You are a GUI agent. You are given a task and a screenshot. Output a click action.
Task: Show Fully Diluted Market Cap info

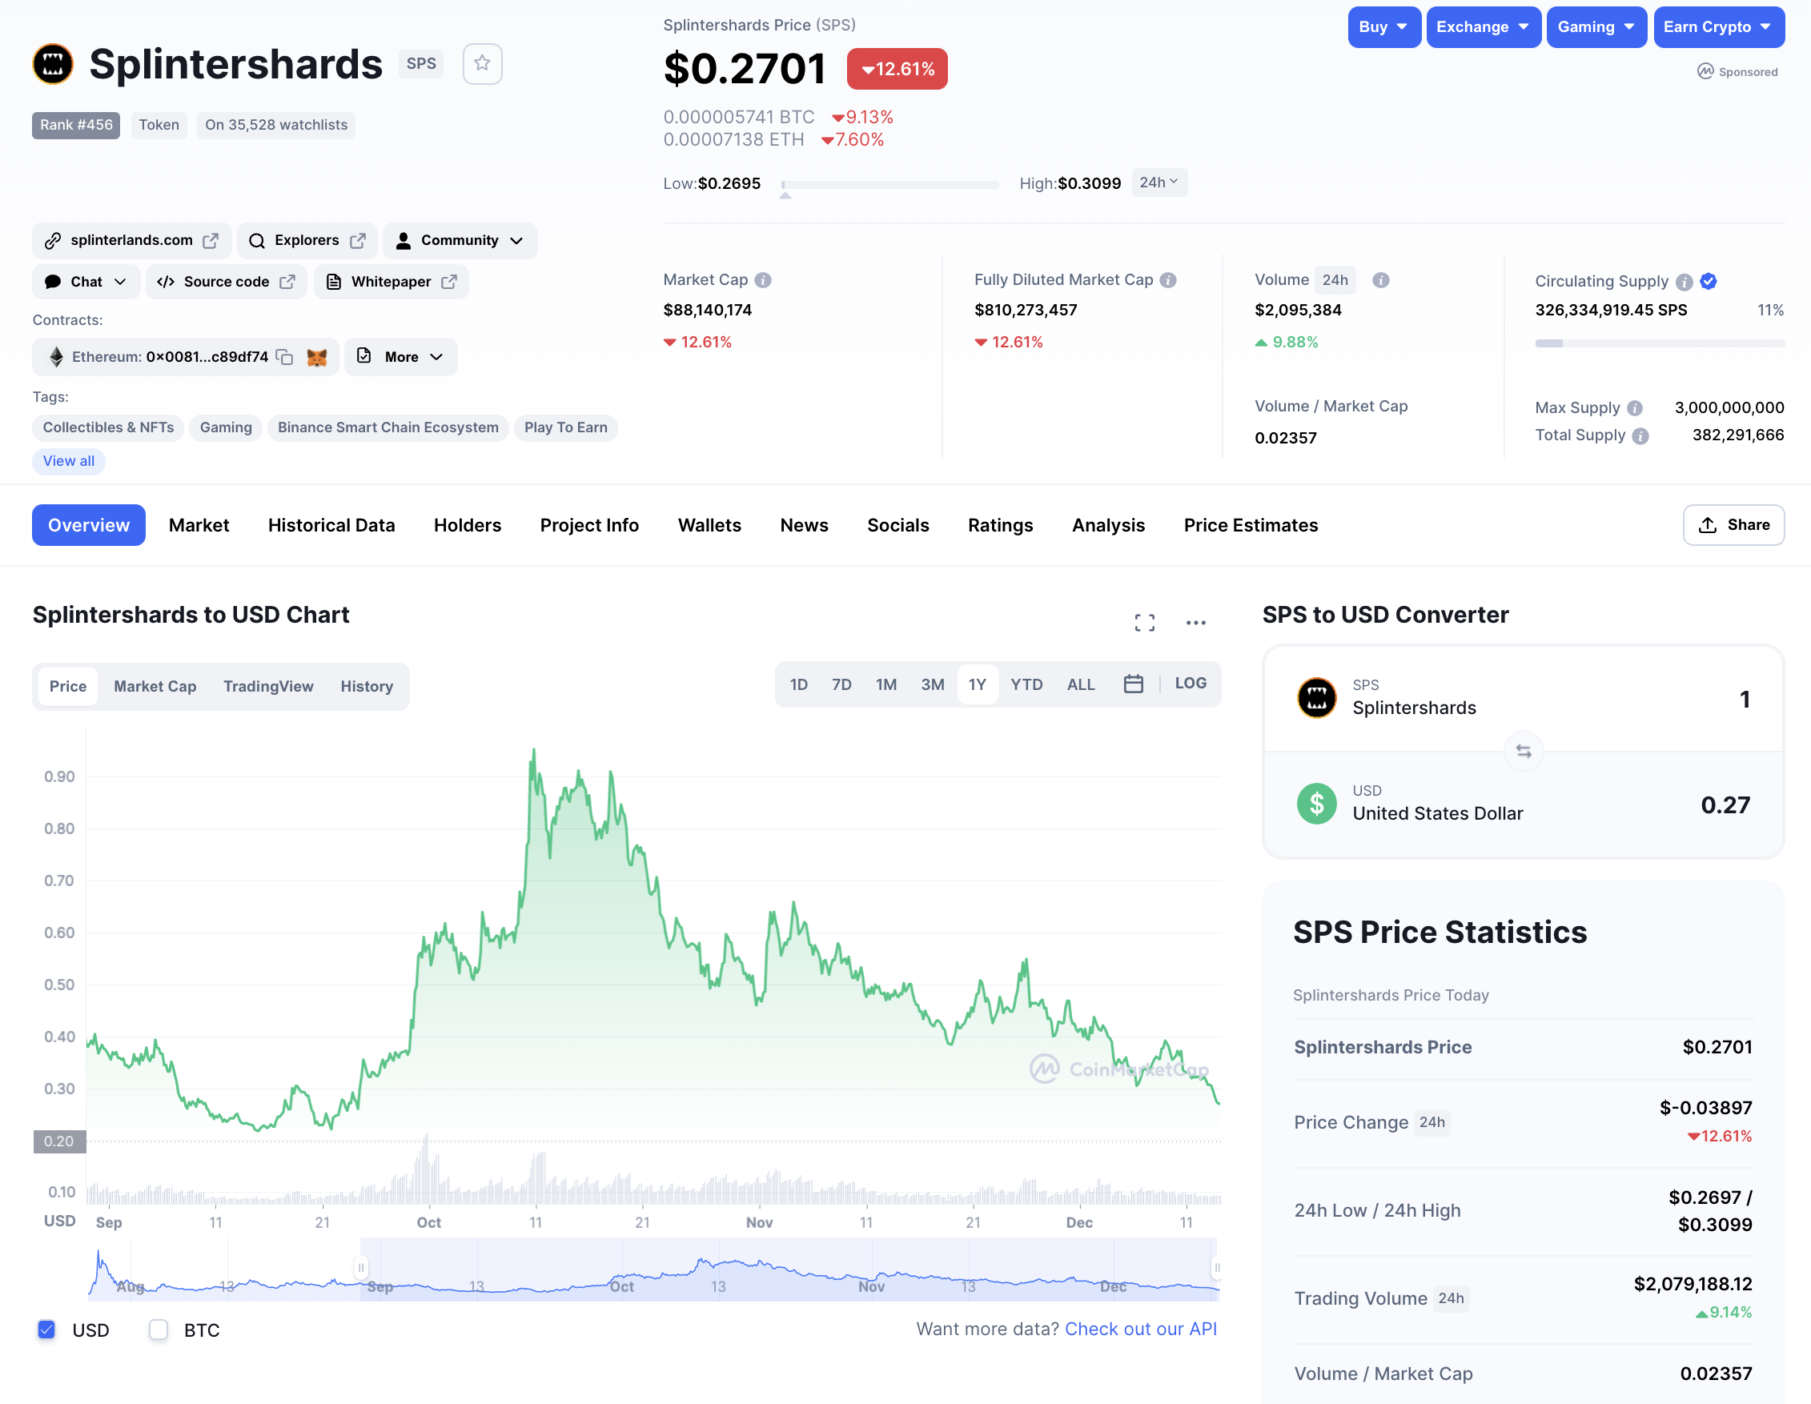(1167, 280)
